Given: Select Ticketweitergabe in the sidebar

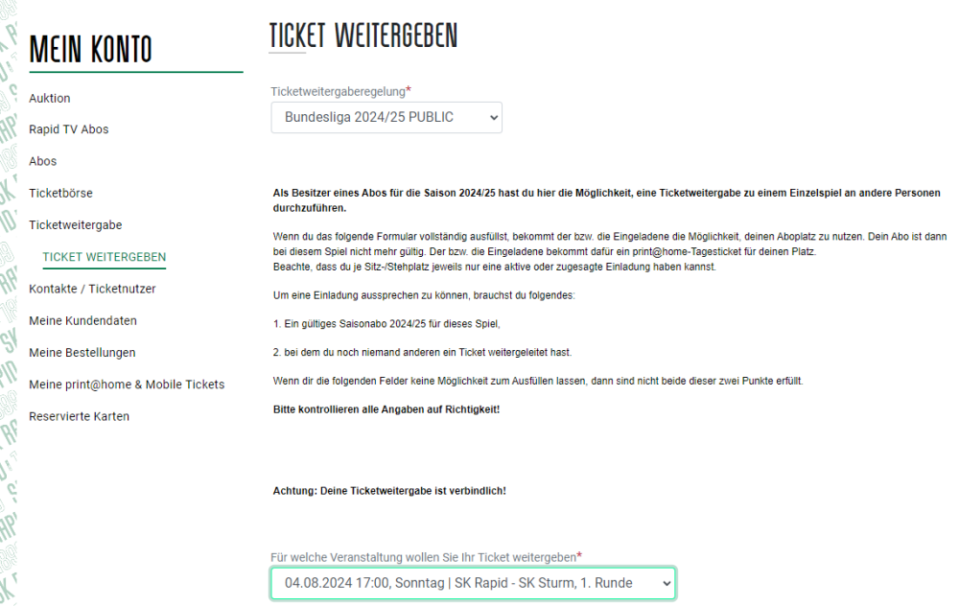Looking at the screenshot, I should (x=76, y=224).
